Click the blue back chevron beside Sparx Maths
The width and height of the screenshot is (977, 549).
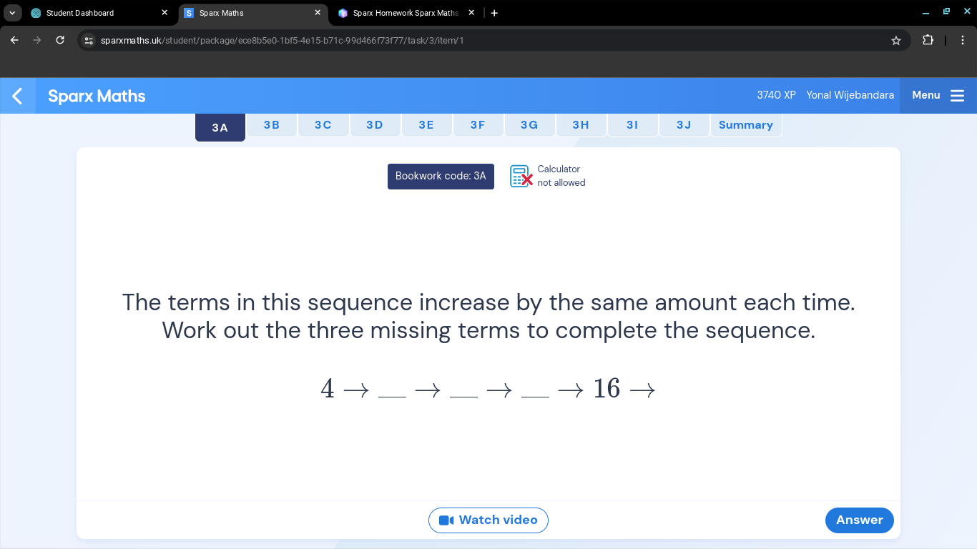[17, 95]
